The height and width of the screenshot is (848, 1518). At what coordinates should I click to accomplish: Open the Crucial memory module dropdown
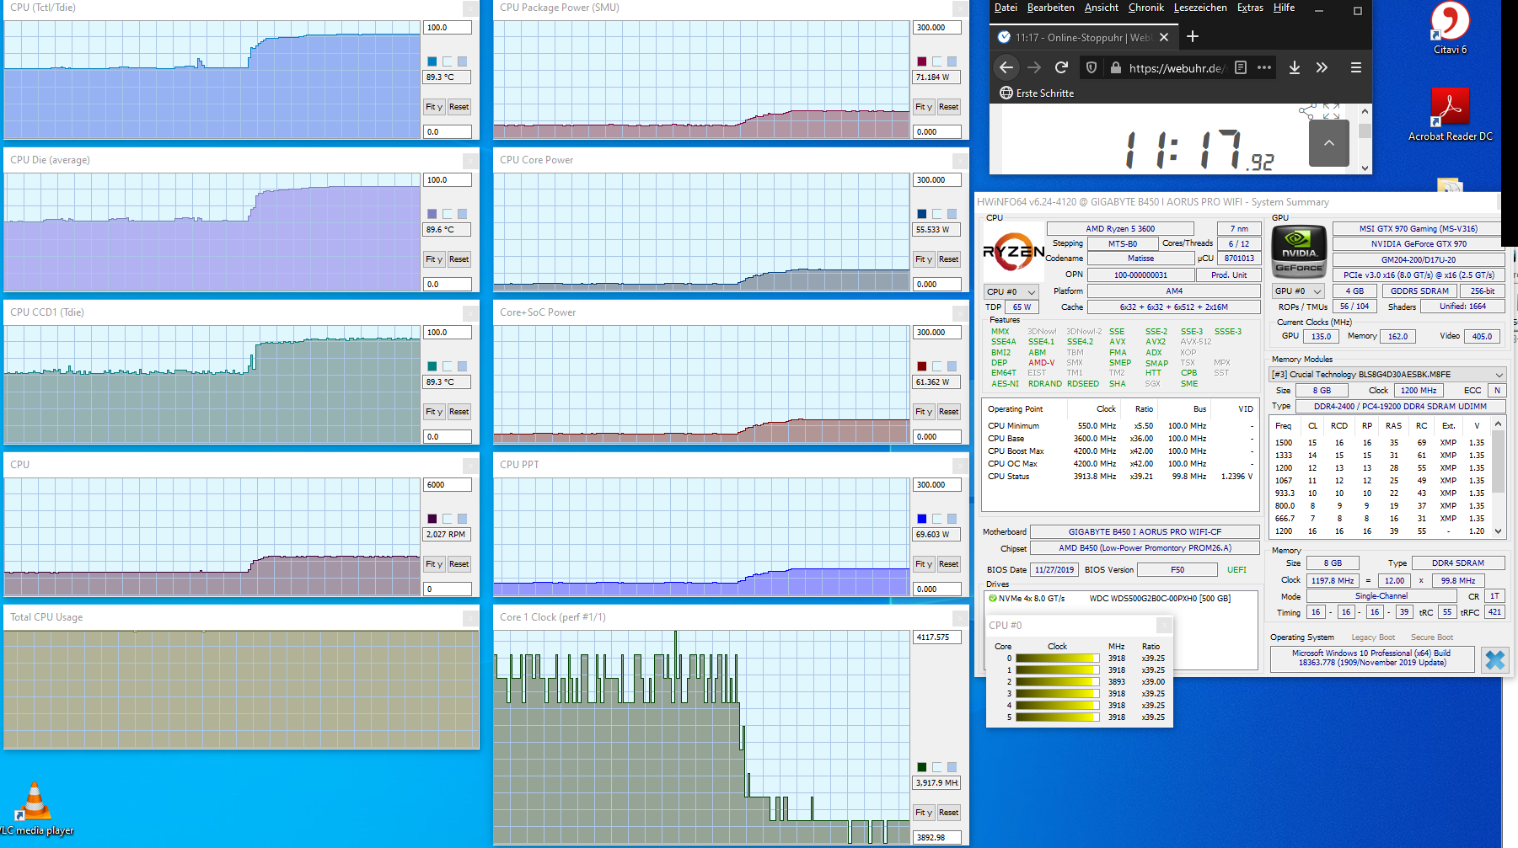[1387, 375]
